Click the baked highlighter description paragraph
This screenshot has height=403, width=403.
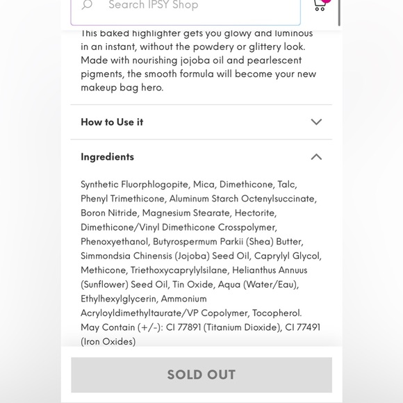(x=199, y=60)
